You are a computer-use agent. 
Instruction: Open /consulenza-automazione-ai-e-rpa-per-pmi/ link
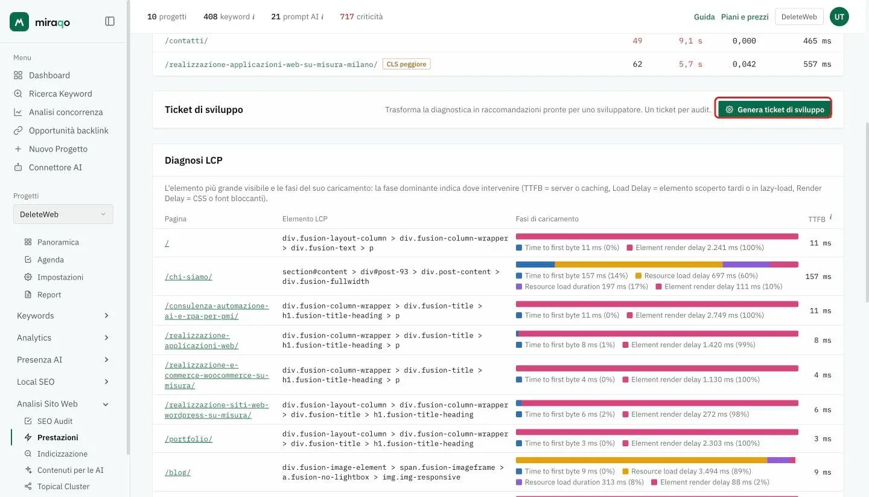(217, 311)
